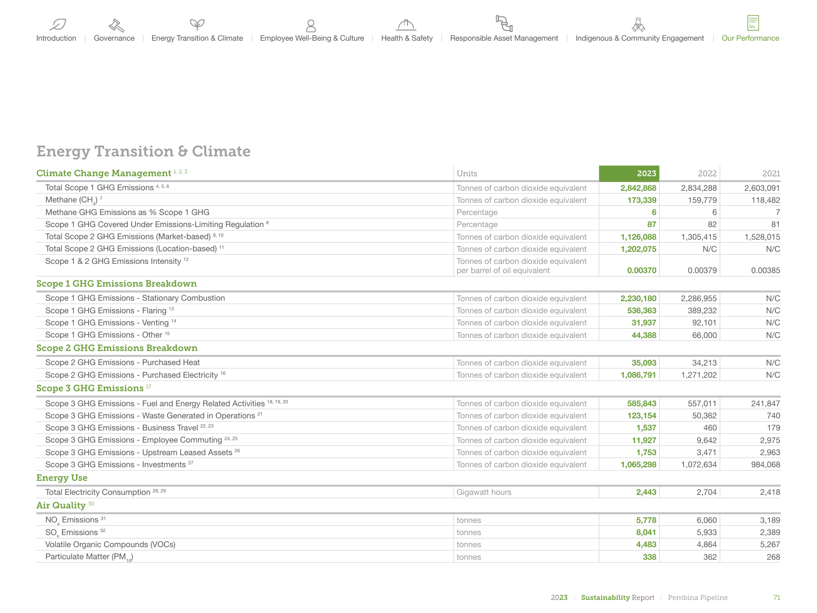Click the page number 71 in the footer
The image size is (817, 613).
point(776,598)
